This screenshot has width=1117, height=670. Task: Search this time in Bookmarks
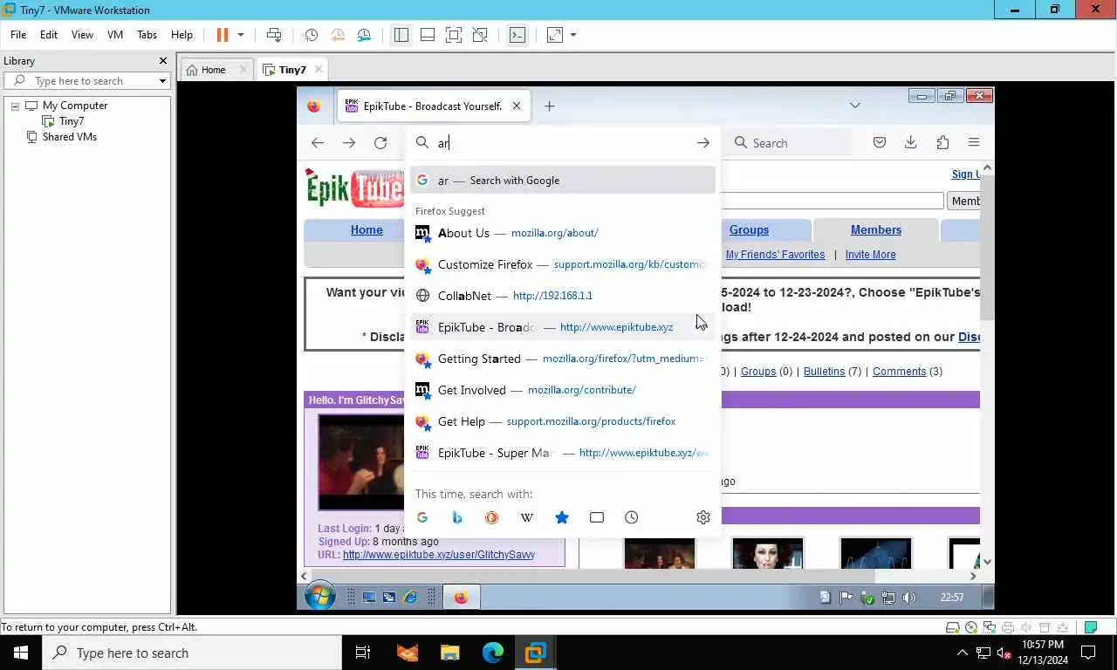562,517
